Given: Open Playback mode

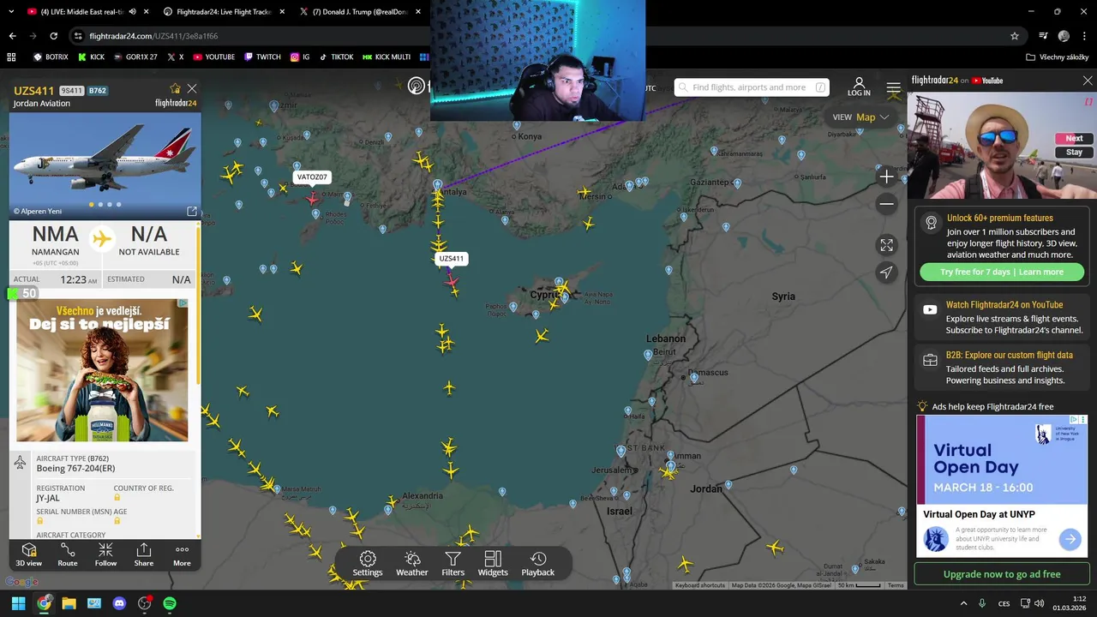Looking at the screenshot, I should coord(538,564).
